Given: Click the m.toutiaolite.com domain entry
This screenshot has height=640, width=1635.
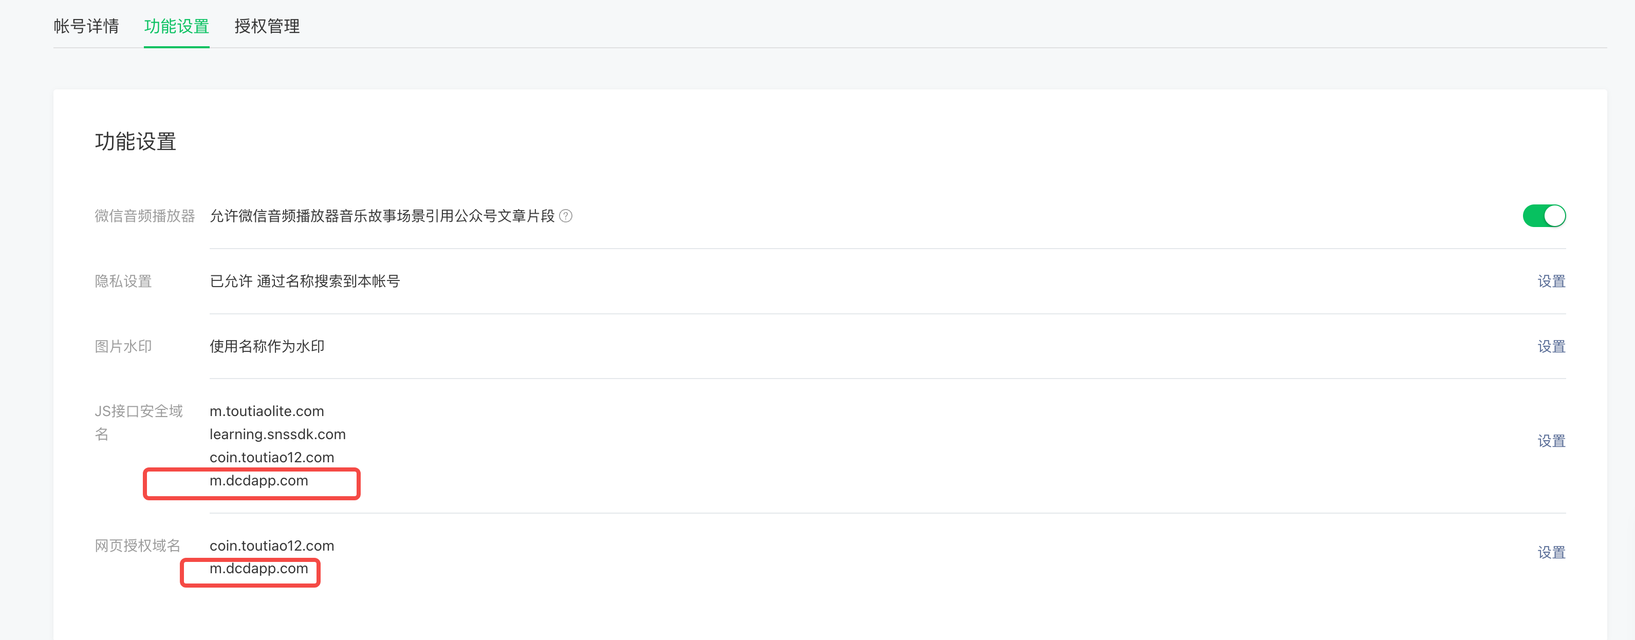Looking at the screenshot, I should (267, 411).
